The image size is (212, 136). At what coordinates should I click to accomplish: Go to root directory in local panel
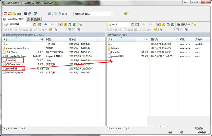tap(65, 24)
